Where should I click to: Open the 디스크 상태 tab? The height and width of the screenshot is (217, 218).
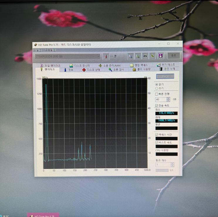(91, 70)
